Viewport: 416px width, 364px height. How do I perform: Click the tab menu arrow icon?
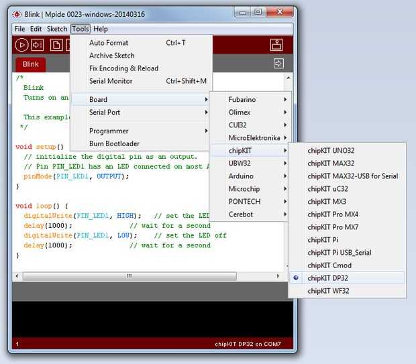pos(278,64)
